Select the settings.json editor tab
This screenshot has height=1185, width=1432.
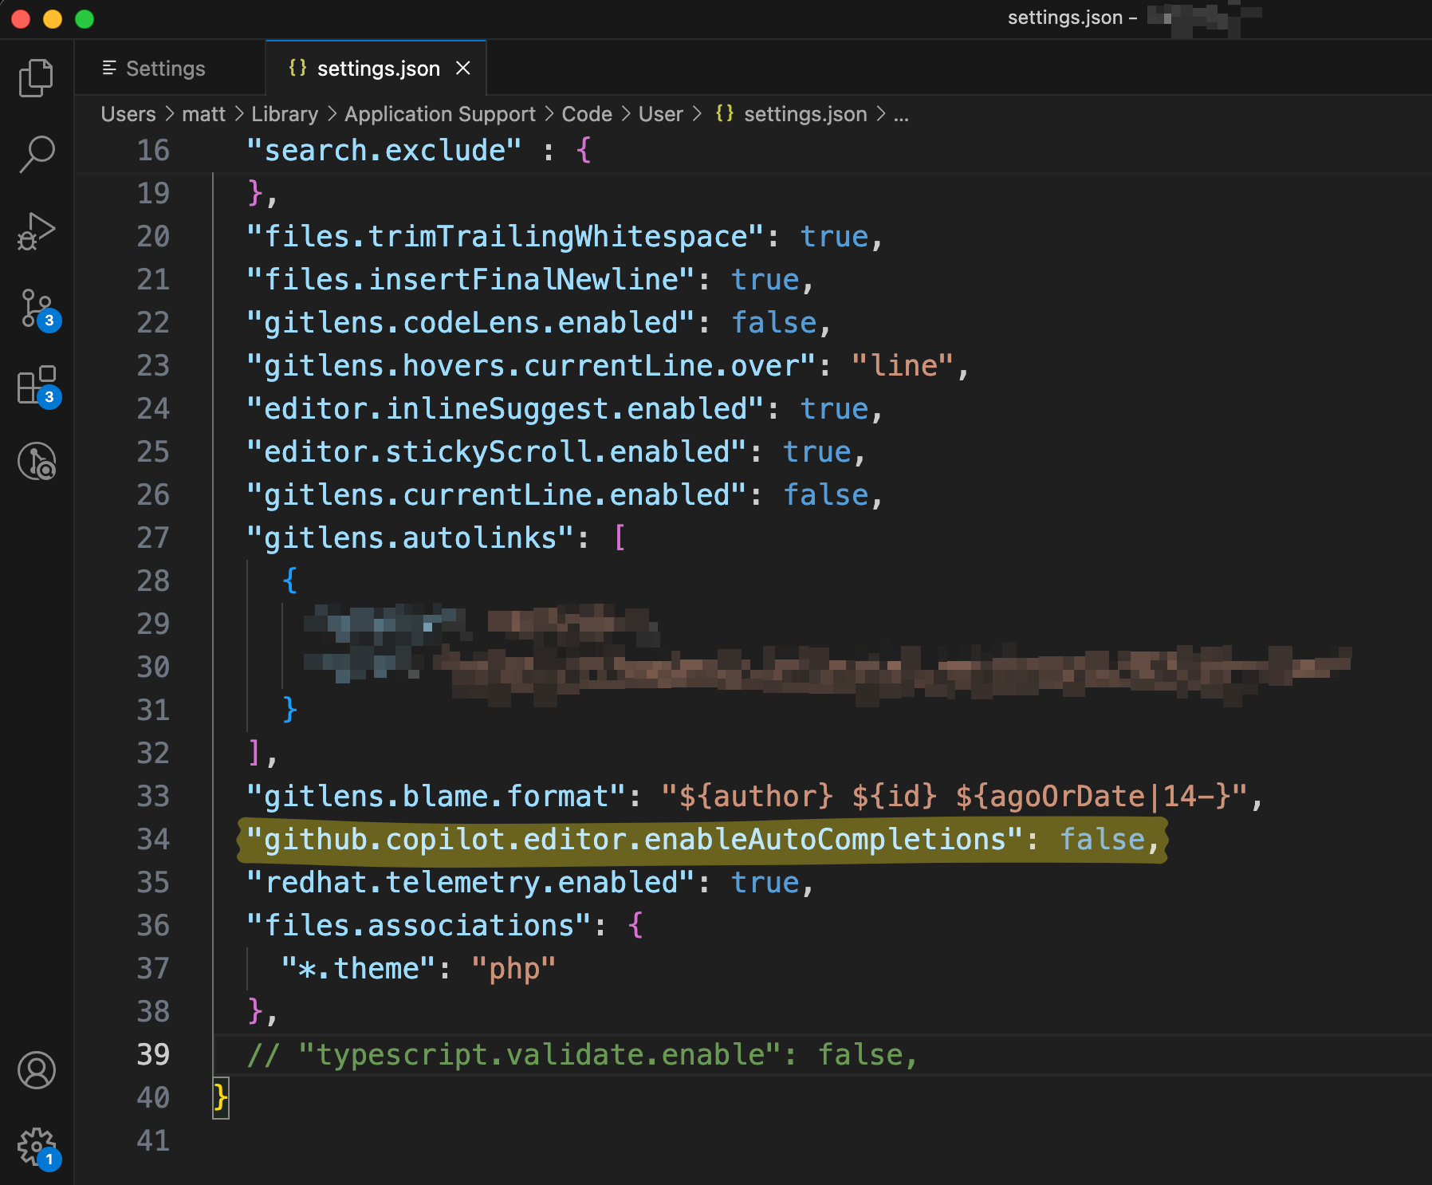[x=375, y=69]
